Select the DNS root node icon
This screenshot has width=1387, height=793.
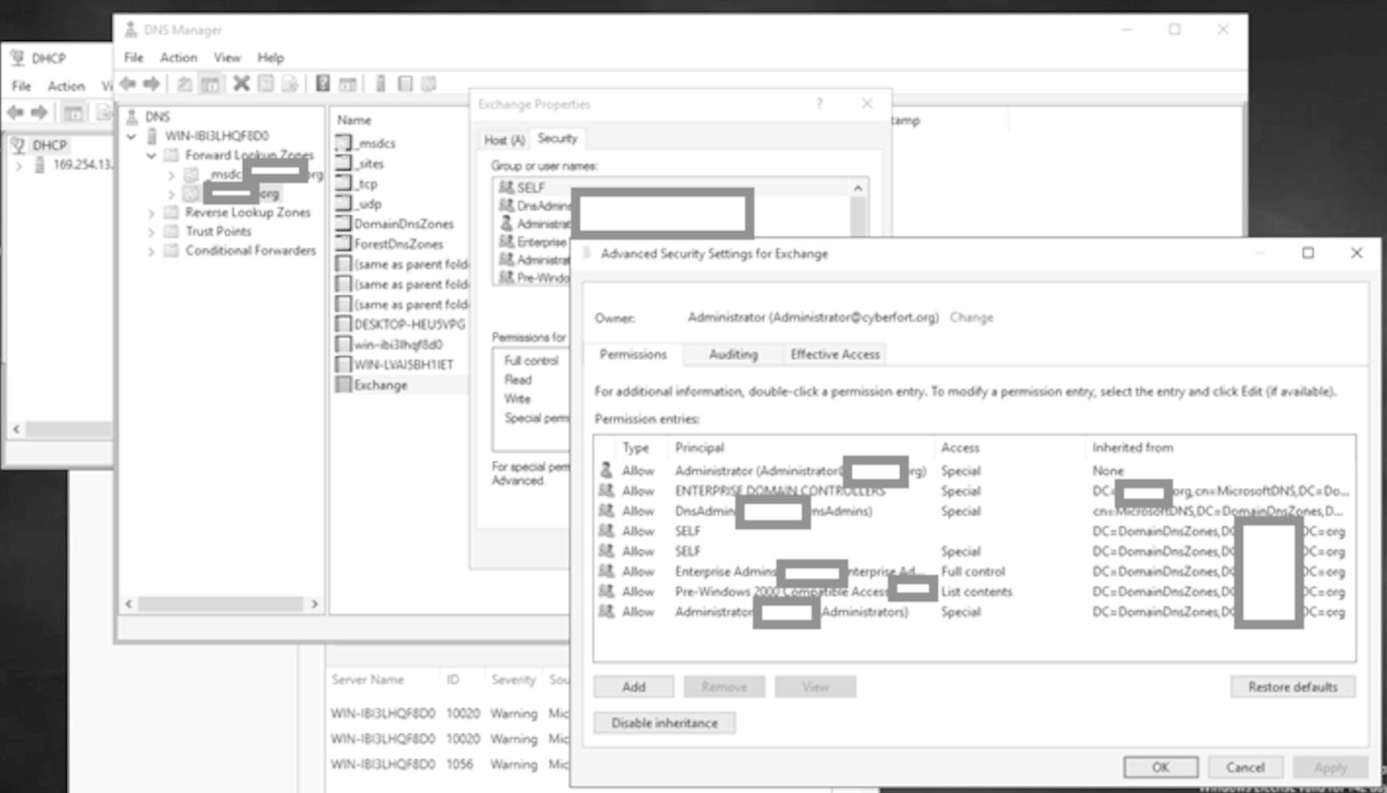132,116
